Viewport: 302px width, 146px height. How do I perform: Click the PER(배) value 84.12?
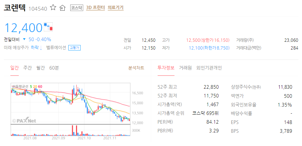(212, 122)
